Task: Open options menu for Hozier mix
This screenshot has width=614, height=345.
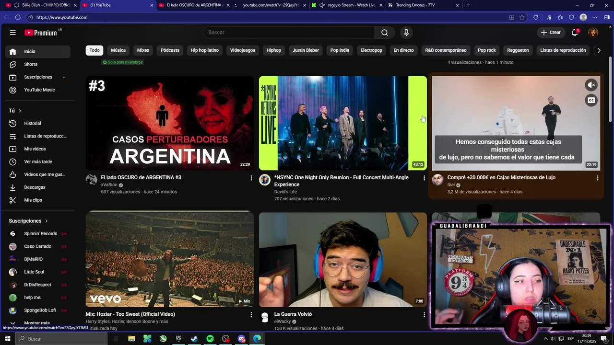Action: [251, 315]
